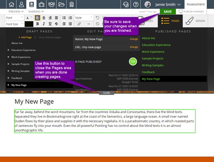The image size is (214, 162).
Task: Go to the home icon in top bar
Action: (x=11, y=4)
